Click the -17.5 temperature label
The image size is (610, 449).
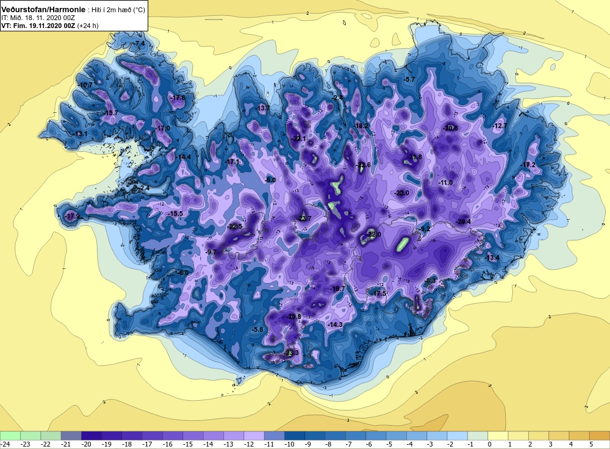tap(379, 293)
